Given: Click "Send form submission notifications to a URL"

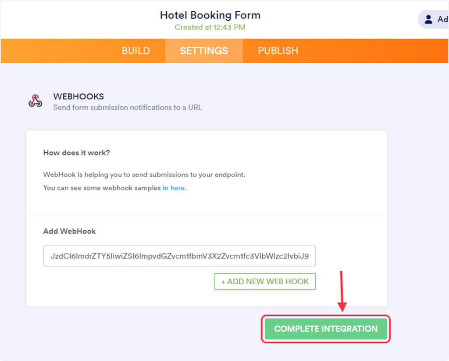Looking at the screenshot, I should tap(128, 107).
